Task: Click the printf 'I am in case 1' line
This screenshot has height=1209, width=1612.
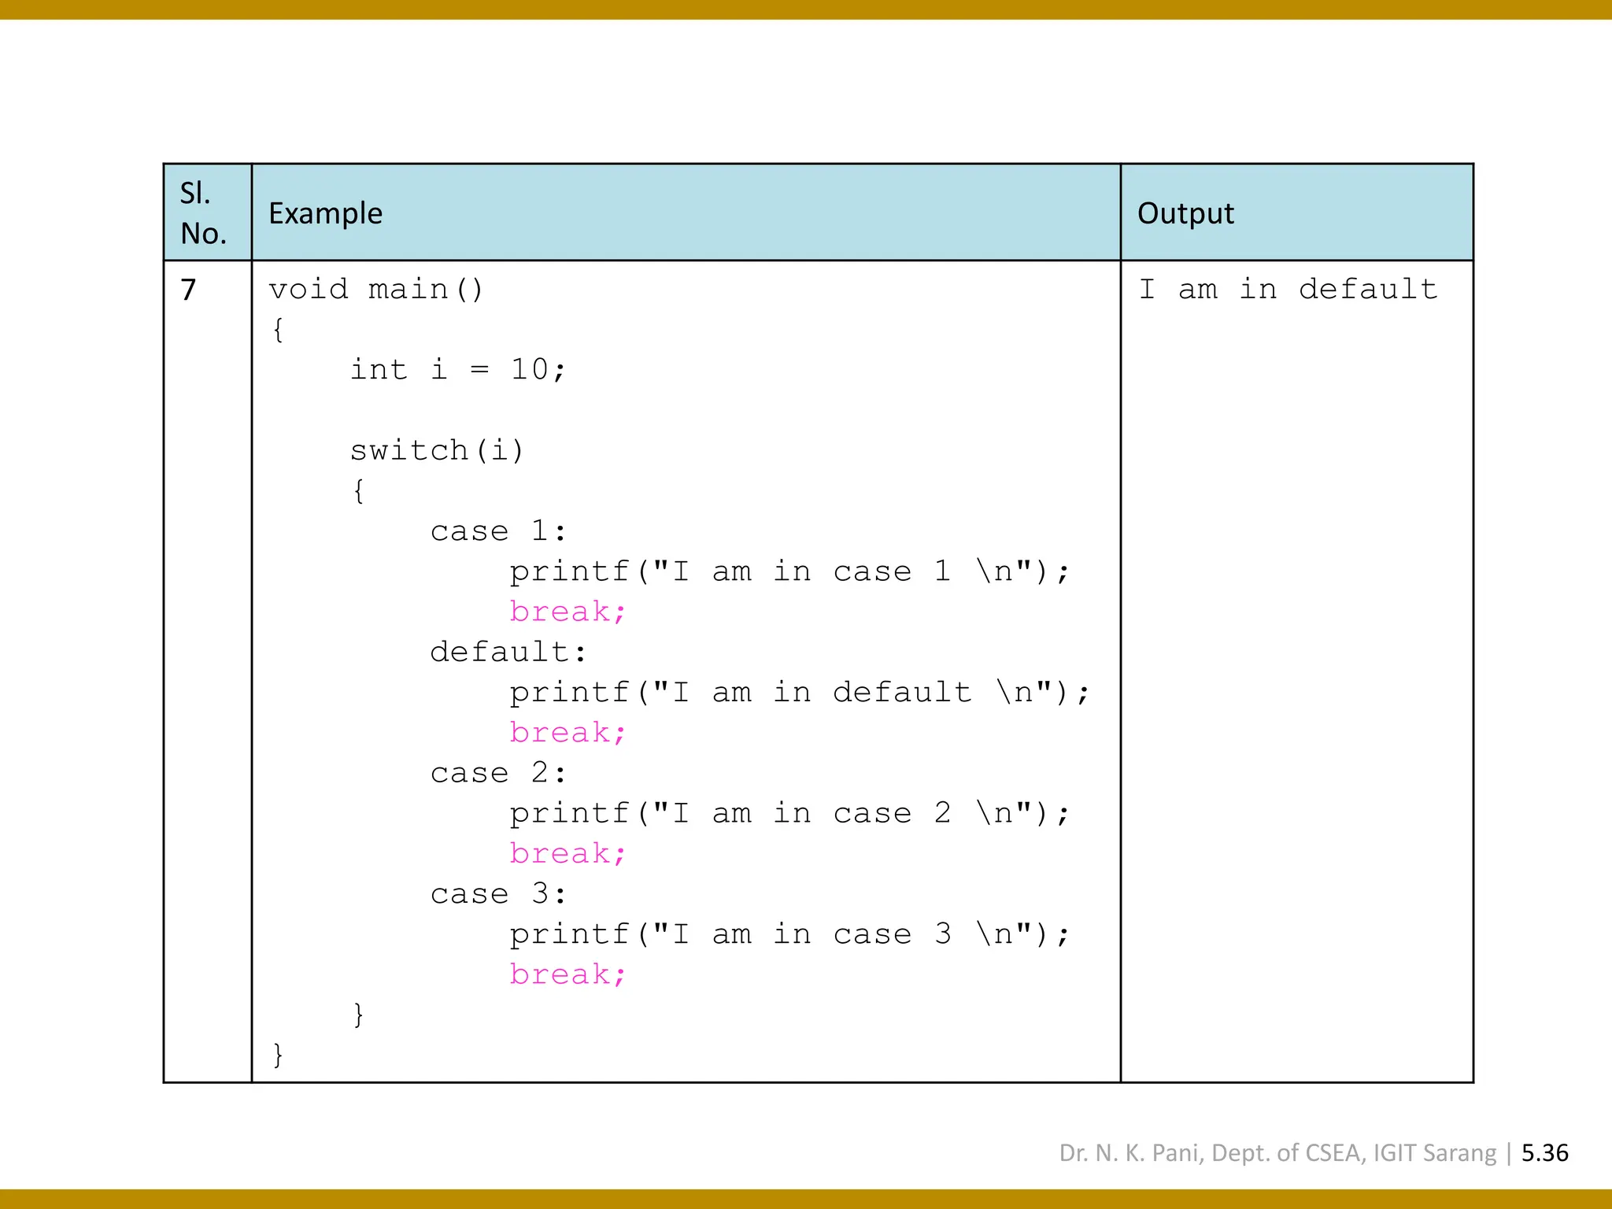Action: point(789,572)
